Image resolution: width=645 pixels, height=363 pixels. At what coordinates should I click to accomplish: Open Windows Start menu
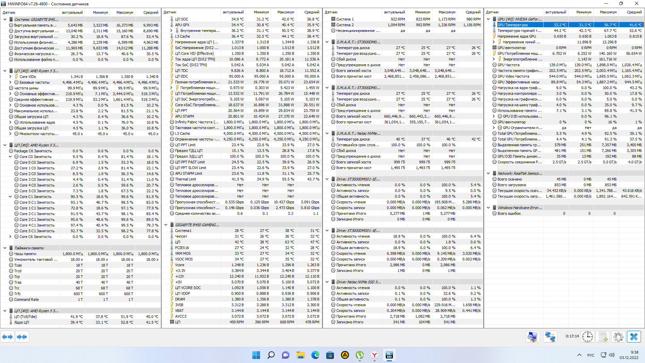click(x=256, y=355)
